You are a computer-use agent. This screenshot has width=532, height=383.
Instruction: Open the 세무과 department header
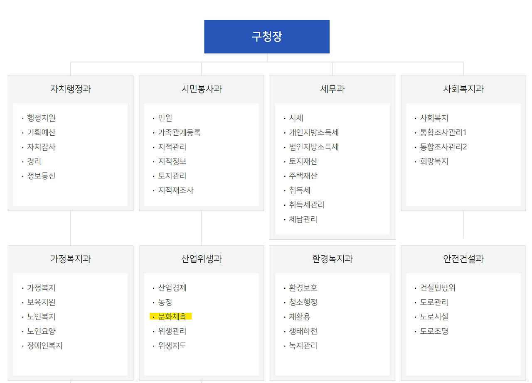(x=332, y=88)
